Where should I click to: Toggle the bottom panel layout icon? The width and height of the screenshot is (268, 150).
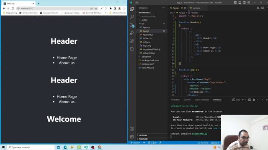(x=240, y=2)
